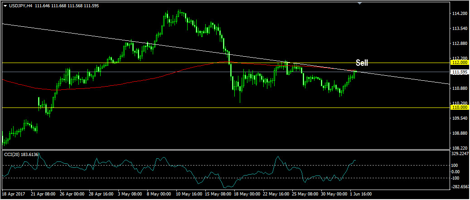The width and height of the screenshot is (470, 200).
Task: Click the CCI -100 level label
Action: pyautogui.click(x=455, y=178)
